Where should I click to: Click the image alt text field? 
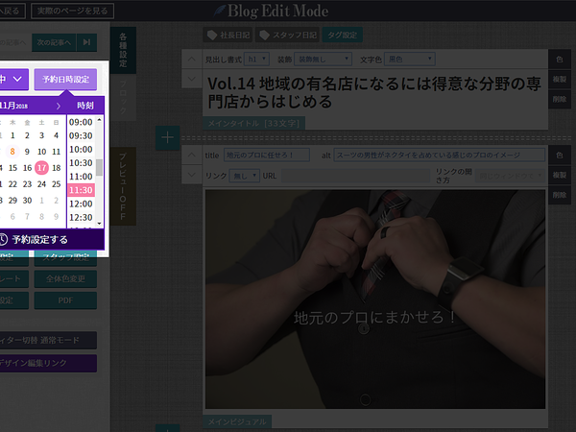439,155
